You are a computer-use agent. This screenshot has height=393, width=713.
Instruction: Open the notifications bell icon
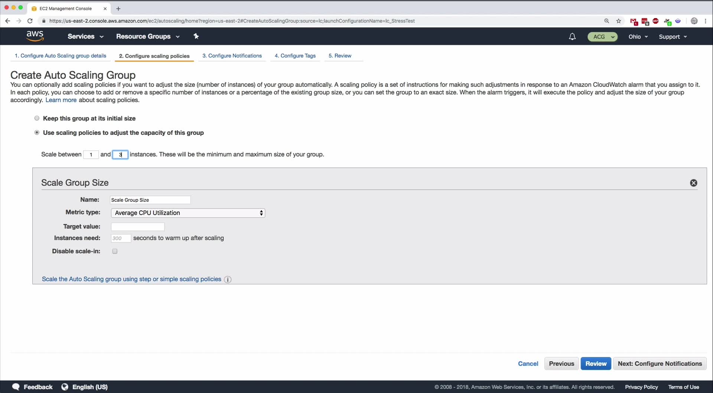coord(572,36)
